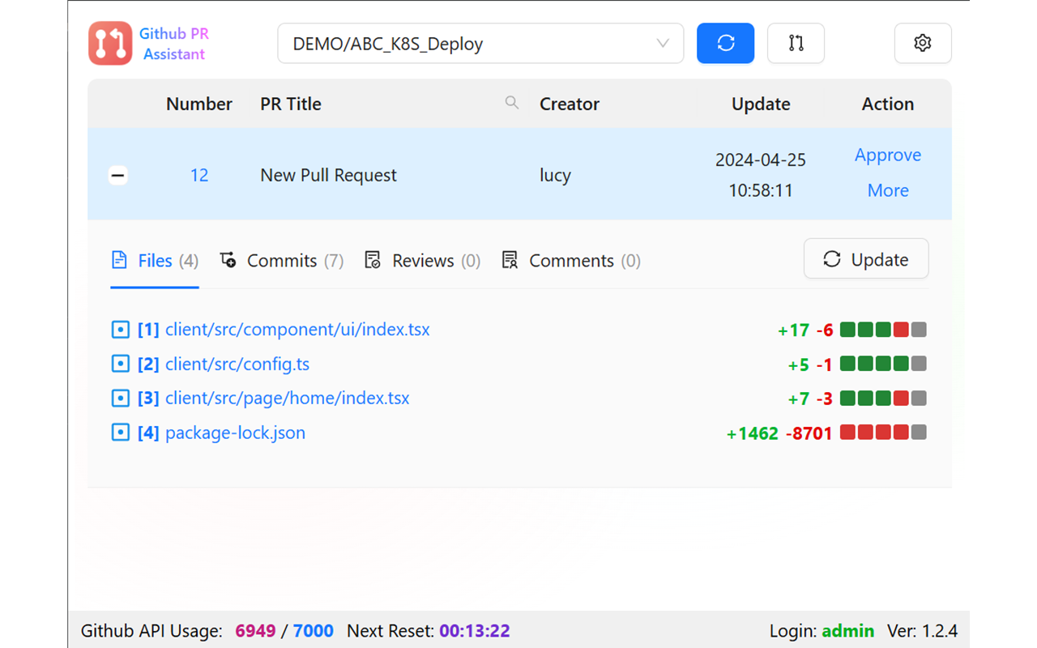Click the blue refresh button
1037x648 pixels.
point(725,43)
